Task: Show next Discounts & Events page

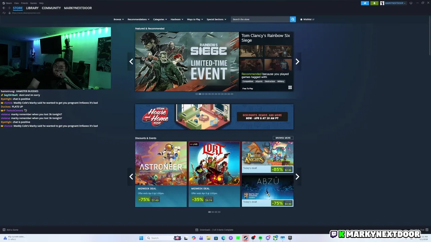Action: [x=297, y=176]
